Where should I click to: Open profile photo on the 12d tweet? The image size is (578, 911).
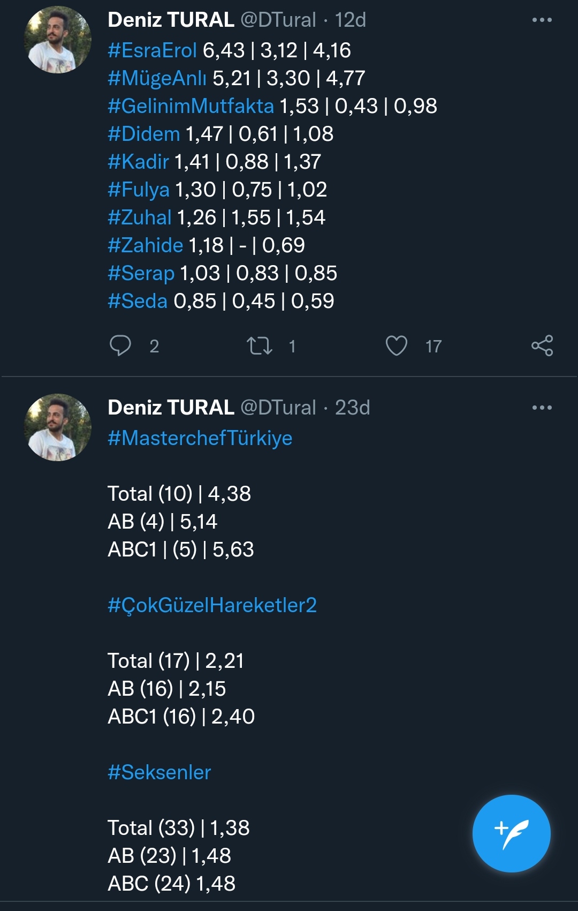(58, 40)
